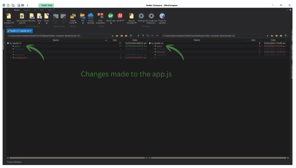Close the build-v1 | build-v2 session tab
The image size is (296, 168).
(x=30, y=31)
